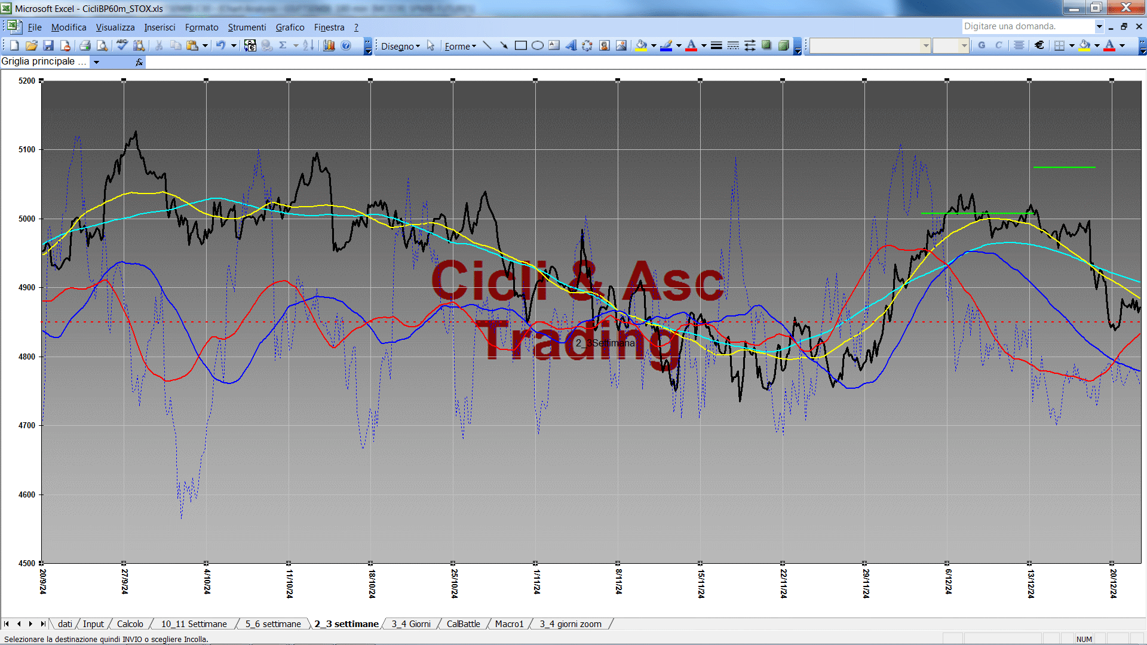Viewport: 1147px width, 645px height.
Task: Select the Rectangle drawing tool
Action: (x=521, y=45)
